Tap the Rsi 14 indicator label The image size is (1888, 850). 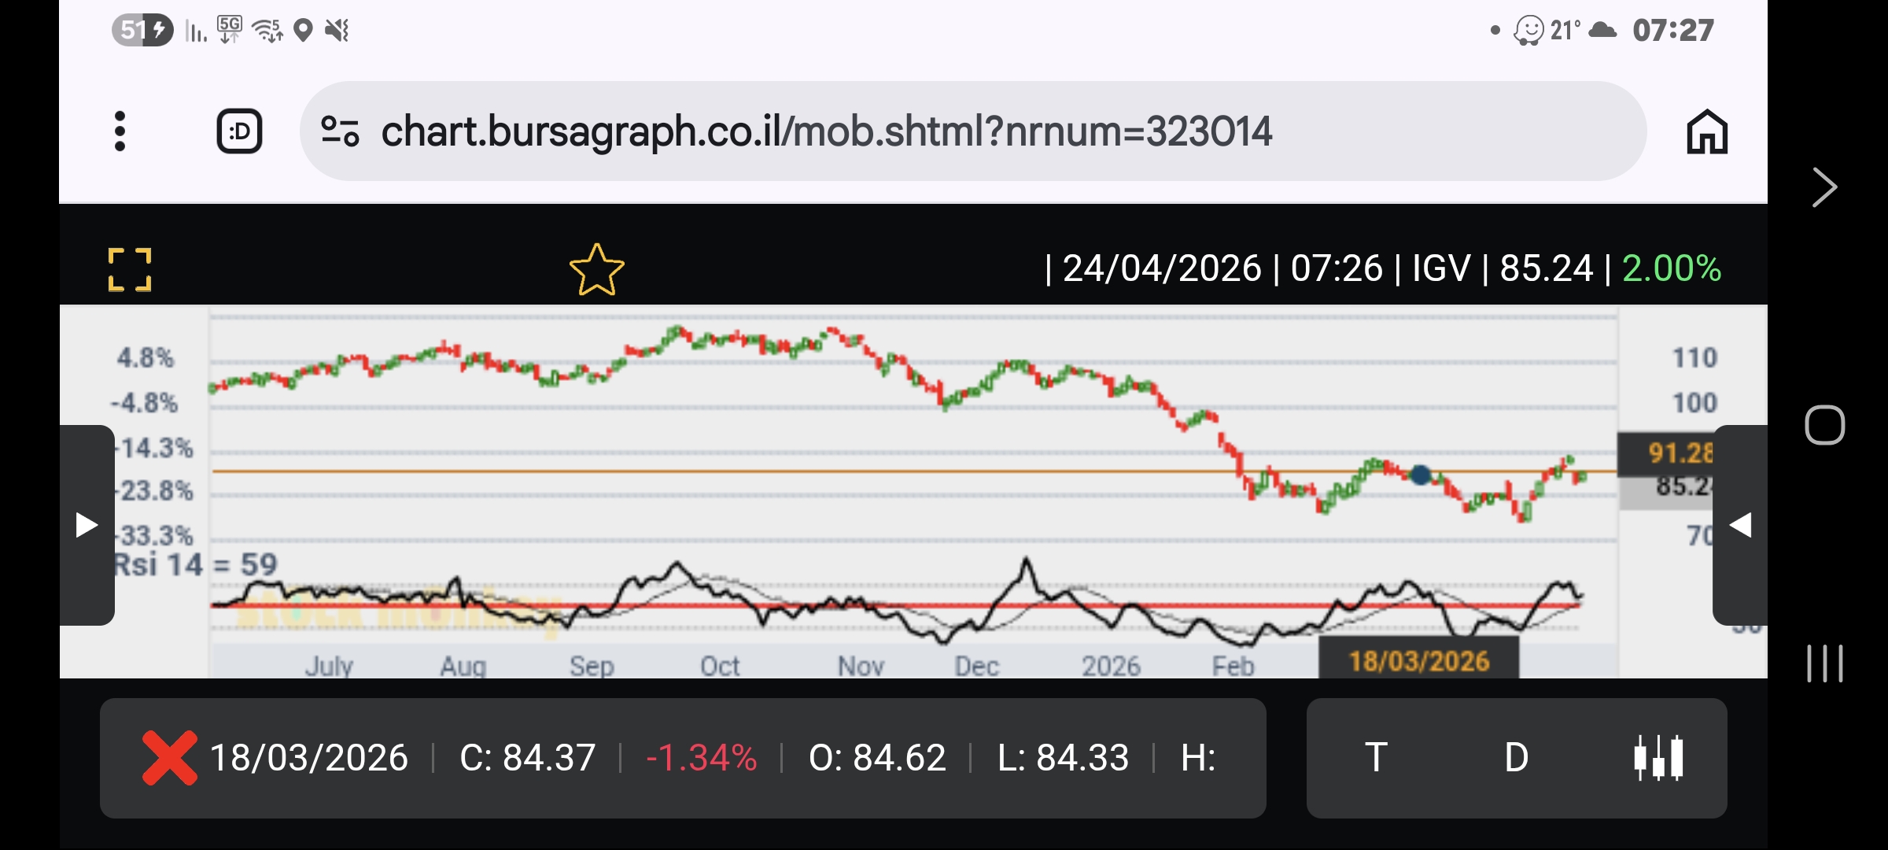point(197,564)
